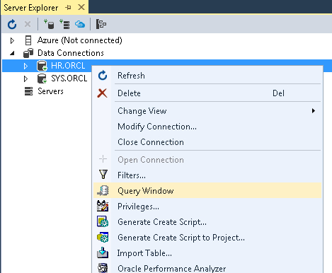Click the Refresh icon in context menu
This screenshot has height=273, width=332.
103,76
